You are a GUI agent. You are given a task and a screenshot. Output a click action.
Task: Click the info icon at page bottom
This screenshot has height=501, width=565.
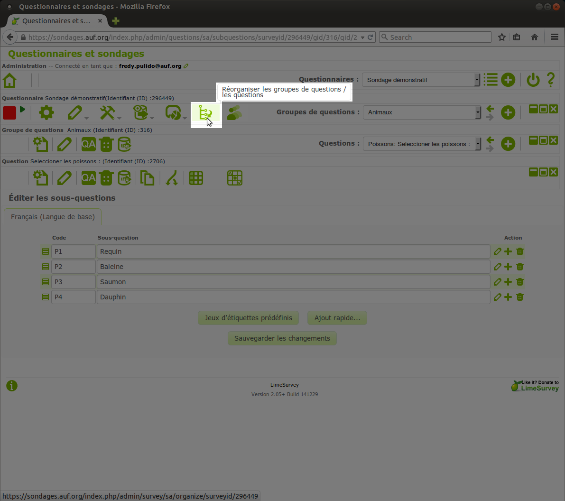tap(12, 386)
